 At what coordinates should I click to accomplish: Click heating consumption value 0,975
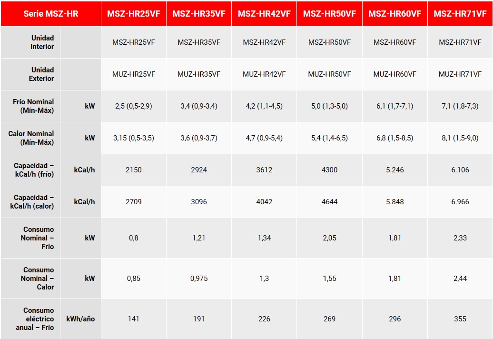point(199,279)
